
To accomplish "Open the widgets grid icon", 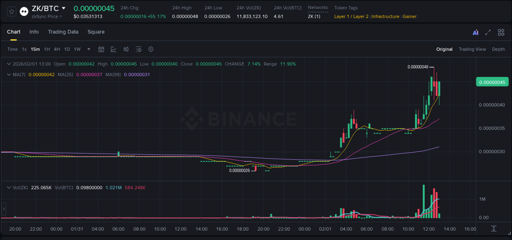I will coord(501,32).
